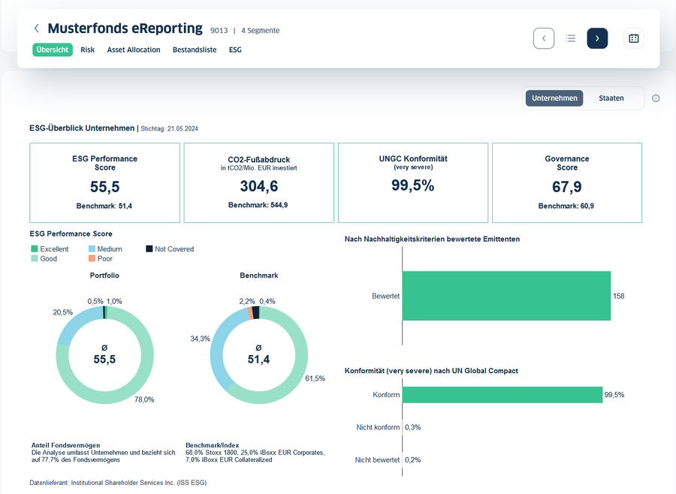Screen dimensions: 676x494
Task: Click the CO2-Fußabdruck card
Action: [x=258, y=182]
